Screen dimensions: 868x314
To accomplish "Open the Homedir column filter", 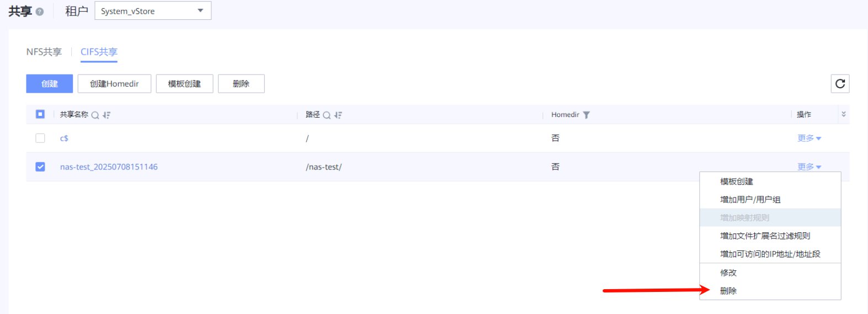I will 587,115.
